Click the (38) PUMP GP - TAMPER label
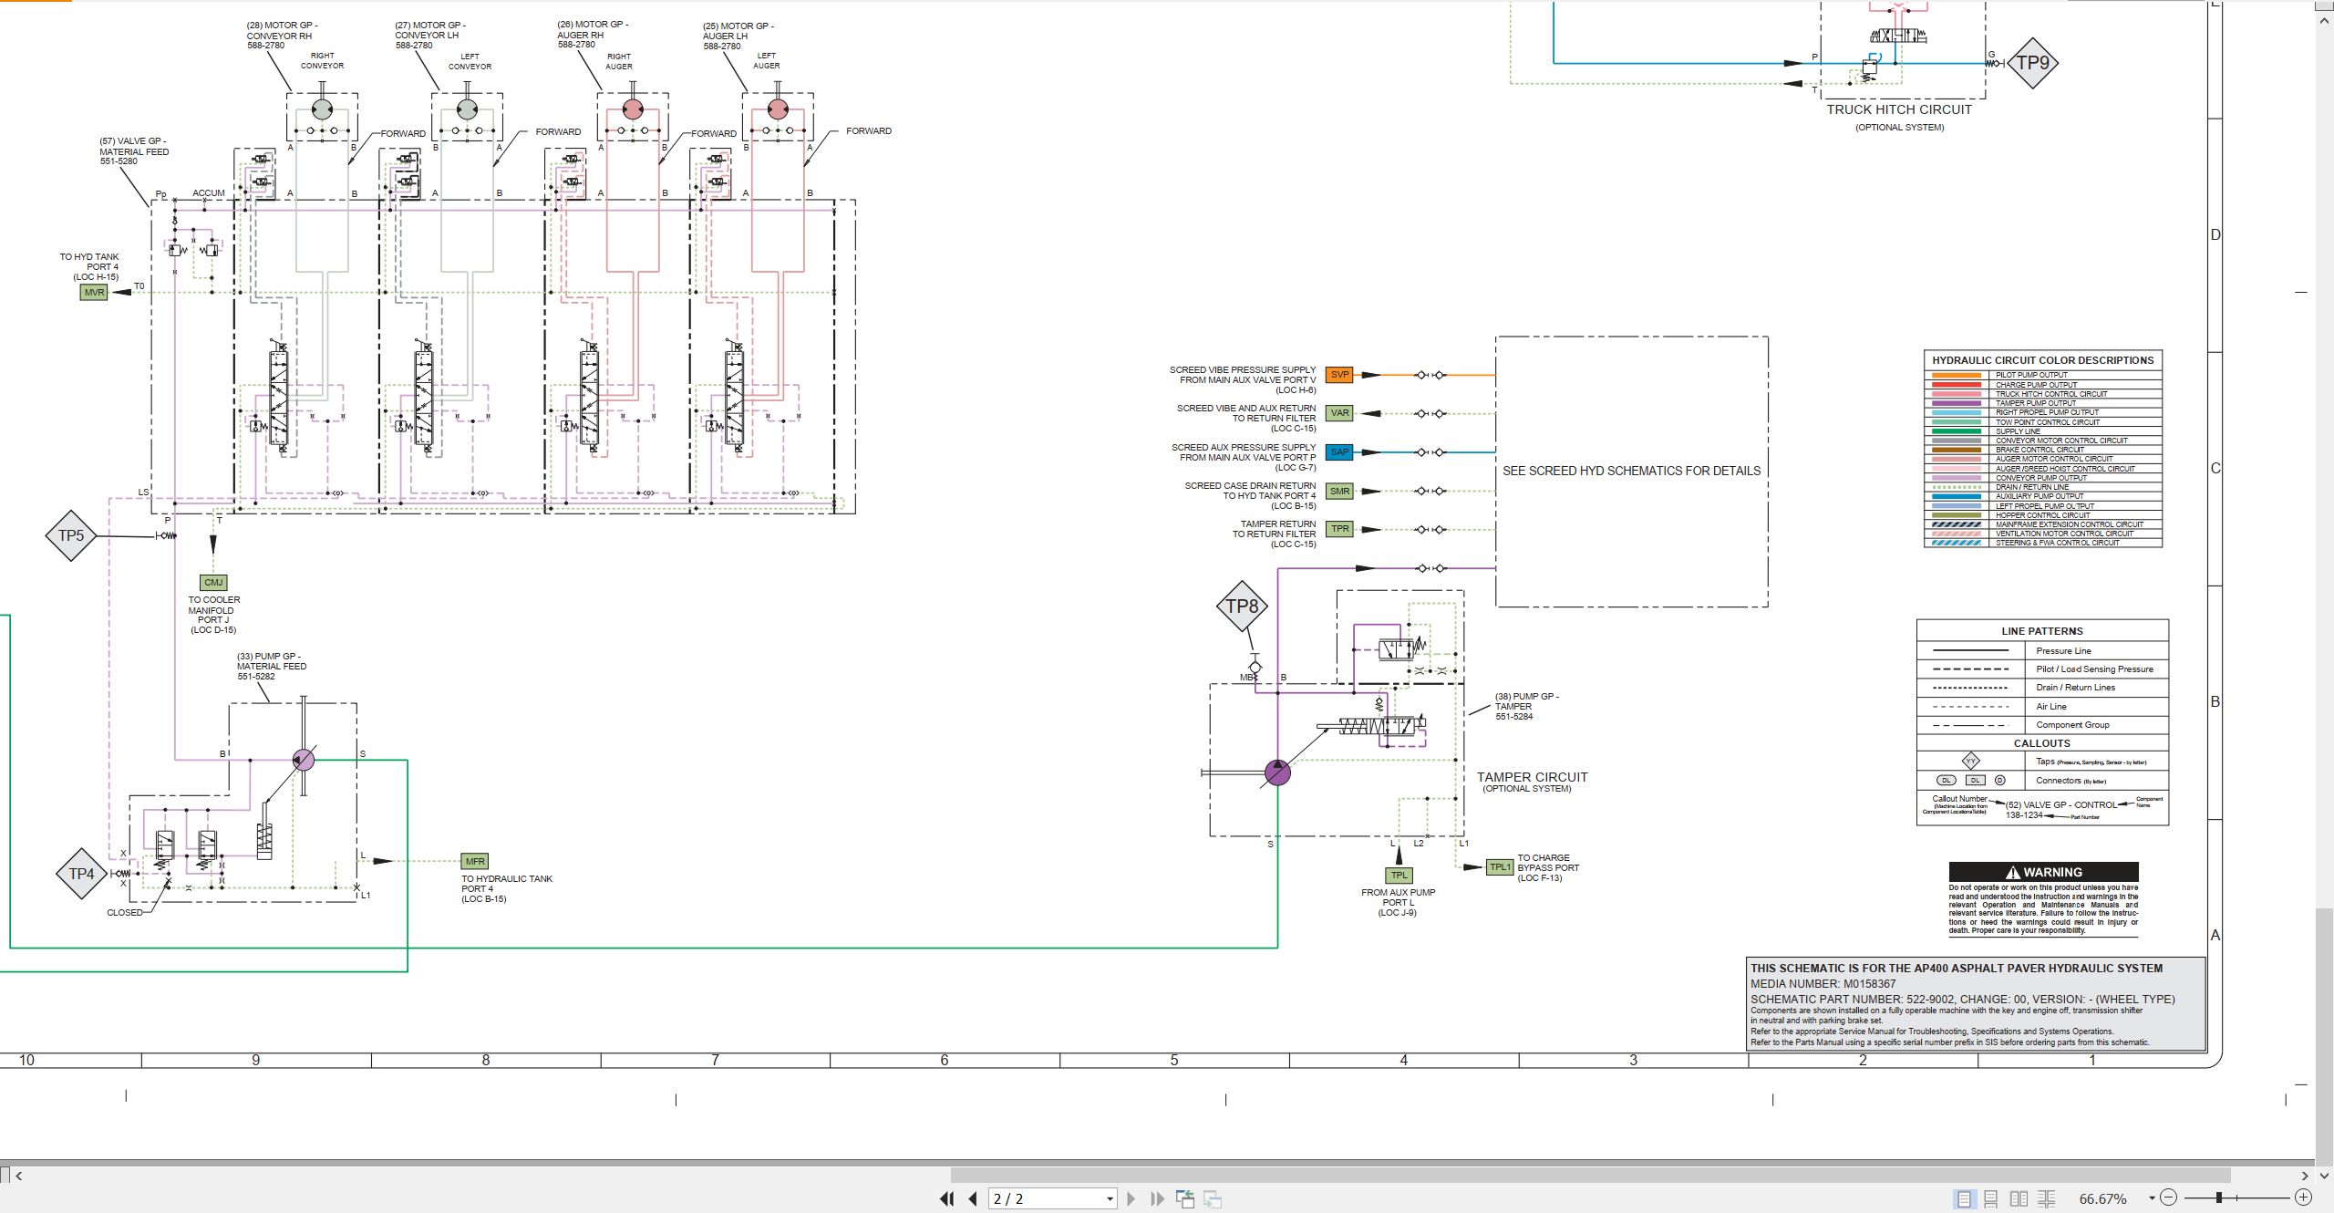The width and height of the screenshot is (2334, 1213). point(1527,707)
